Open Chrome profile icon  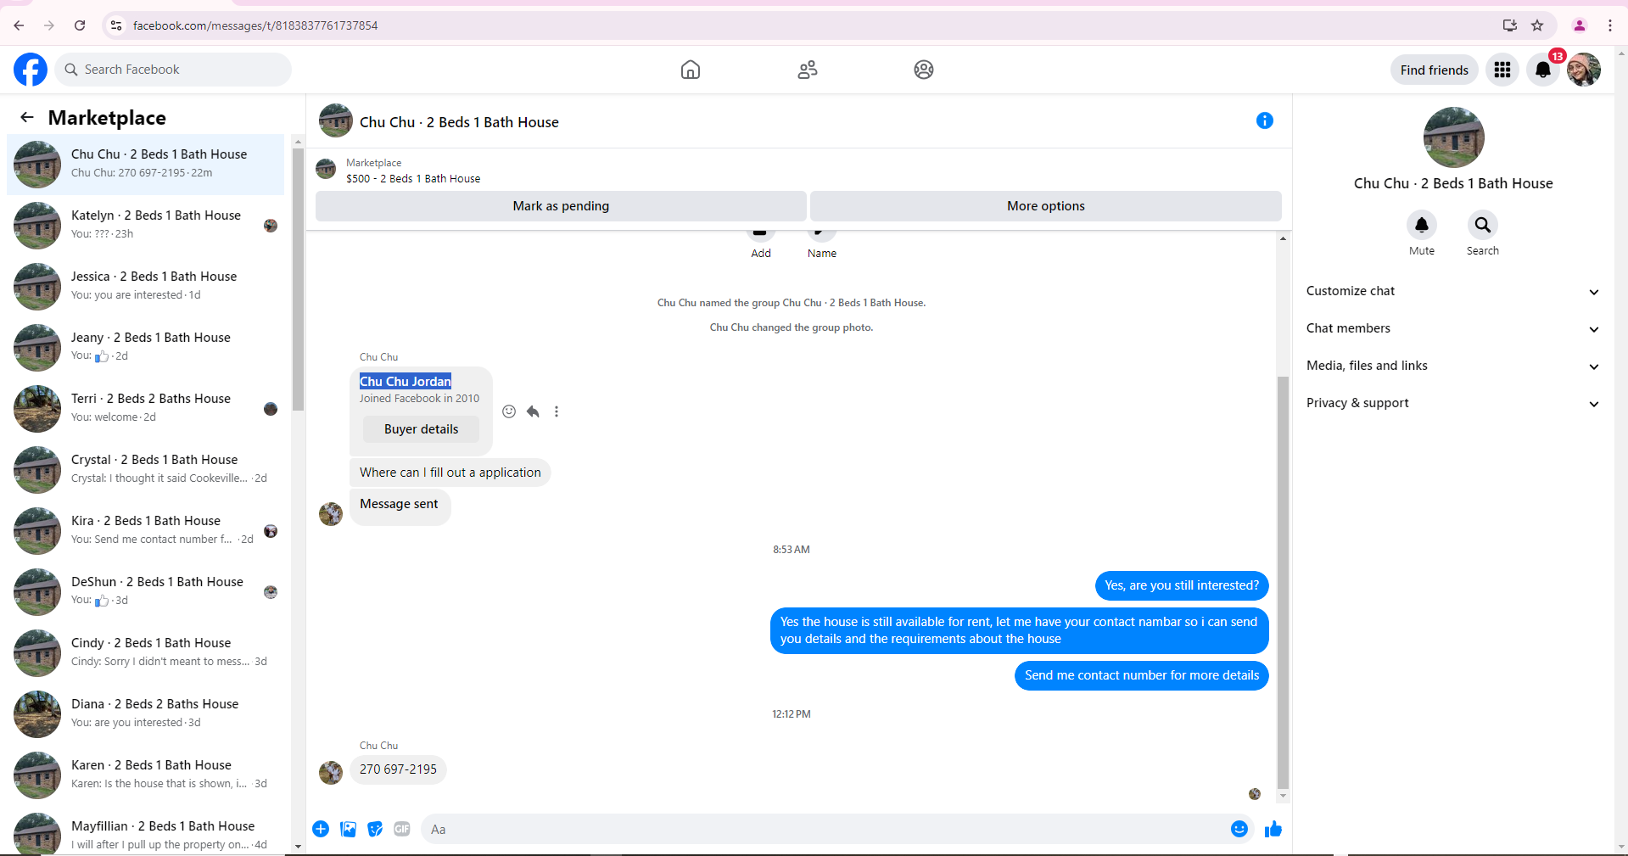[1580, 25]
